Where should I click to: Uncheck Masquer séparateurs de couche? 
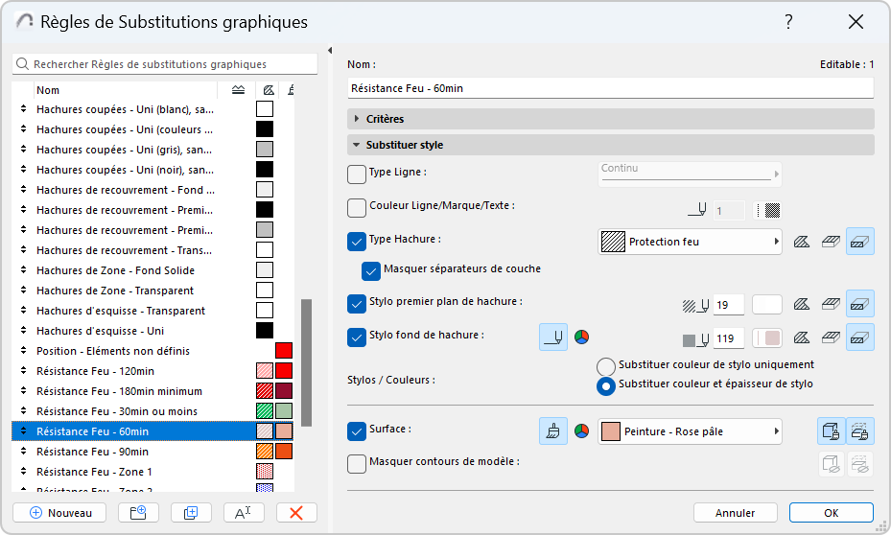click(x=370, y=271)
